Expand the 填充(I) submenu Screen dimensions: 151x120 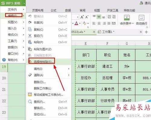pos(69,69)
